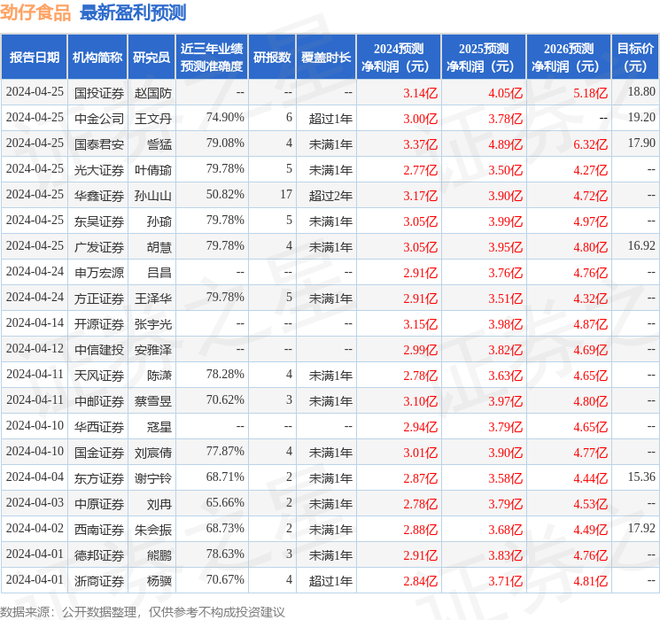Select institution name 东方证券
The image size is (660, 620).
(x=99, y=478)
